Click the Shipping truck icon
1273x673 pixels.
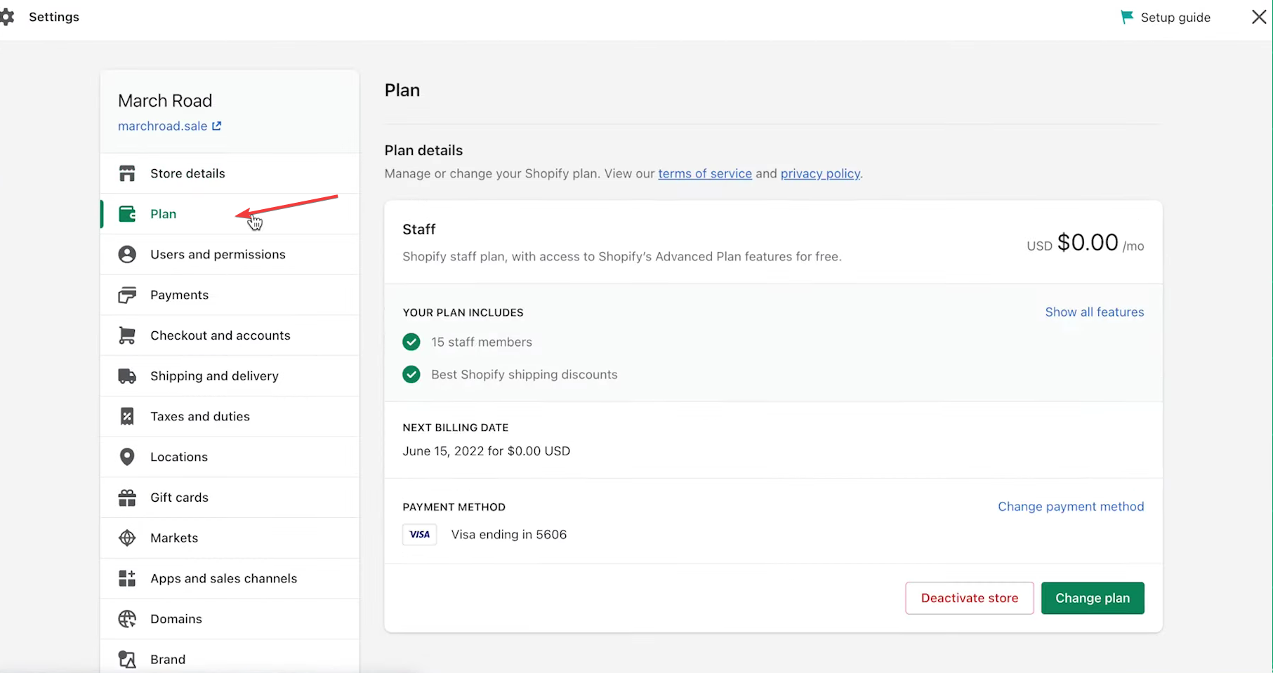point(127,376)
